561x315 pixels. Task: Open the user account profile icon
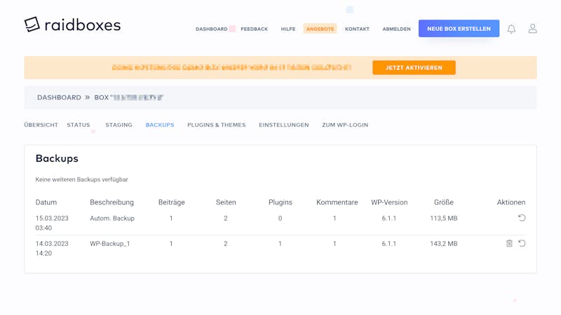click(532, 29)
